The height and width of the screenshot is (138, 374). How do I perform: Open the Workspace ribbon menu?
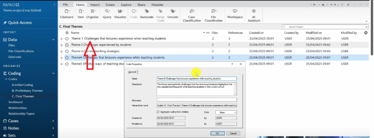(235, 14)
